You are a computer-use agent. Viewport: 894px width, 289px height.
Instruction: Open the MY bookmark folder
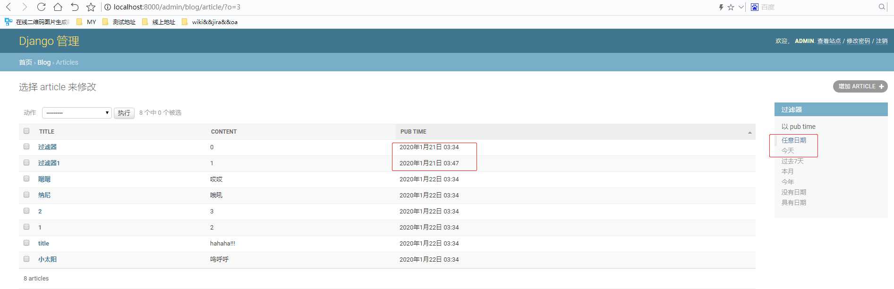pos(86,22)
